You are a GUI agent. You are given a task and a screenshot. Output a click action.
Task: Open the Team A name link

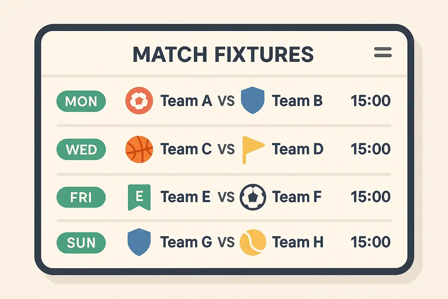[x=186, y=101]
